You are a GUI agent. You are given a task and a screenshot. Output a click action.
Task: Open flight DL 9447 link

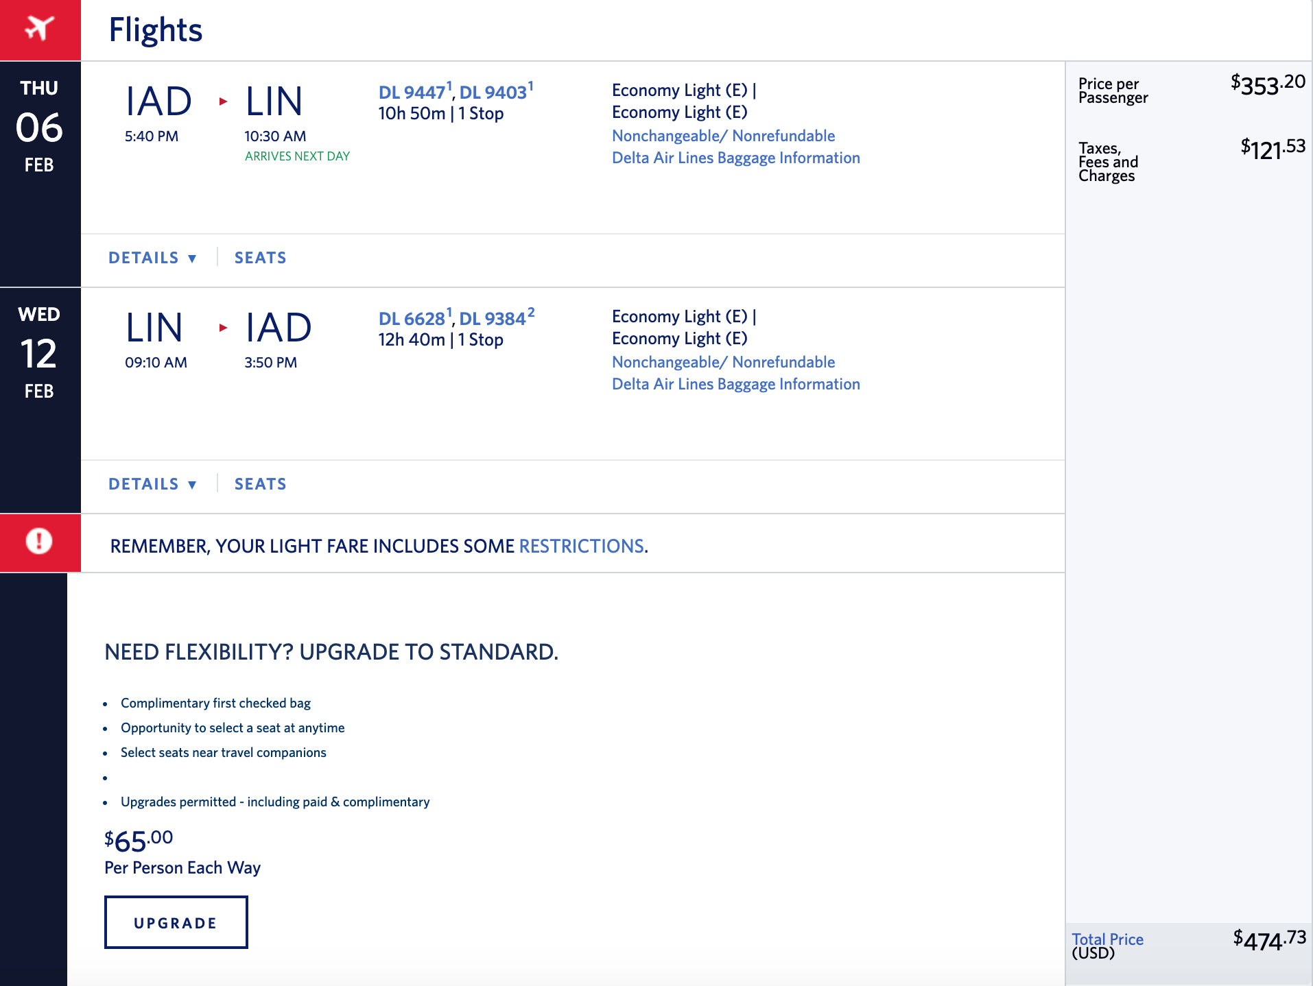pyautogui.click(x=412, y=93)
